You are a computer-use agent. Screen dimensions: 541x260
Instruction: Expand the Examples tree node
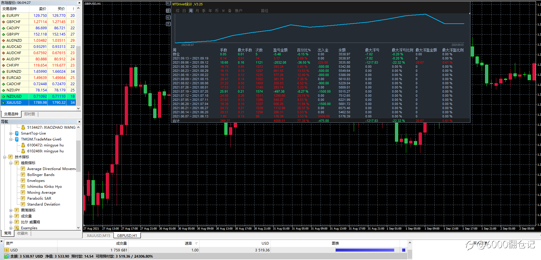pos(11,228)
